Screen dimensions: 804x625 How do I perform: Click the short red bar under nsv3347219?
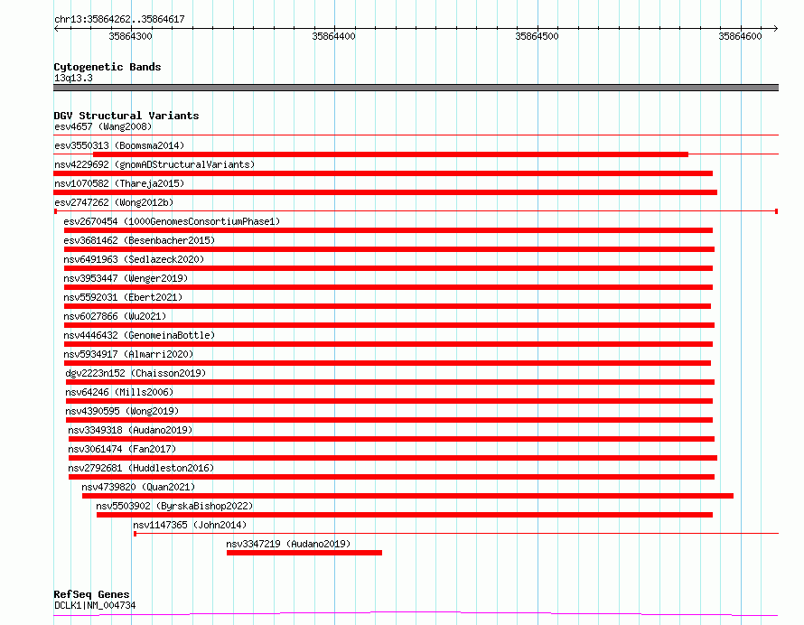(x=304, y=553)
